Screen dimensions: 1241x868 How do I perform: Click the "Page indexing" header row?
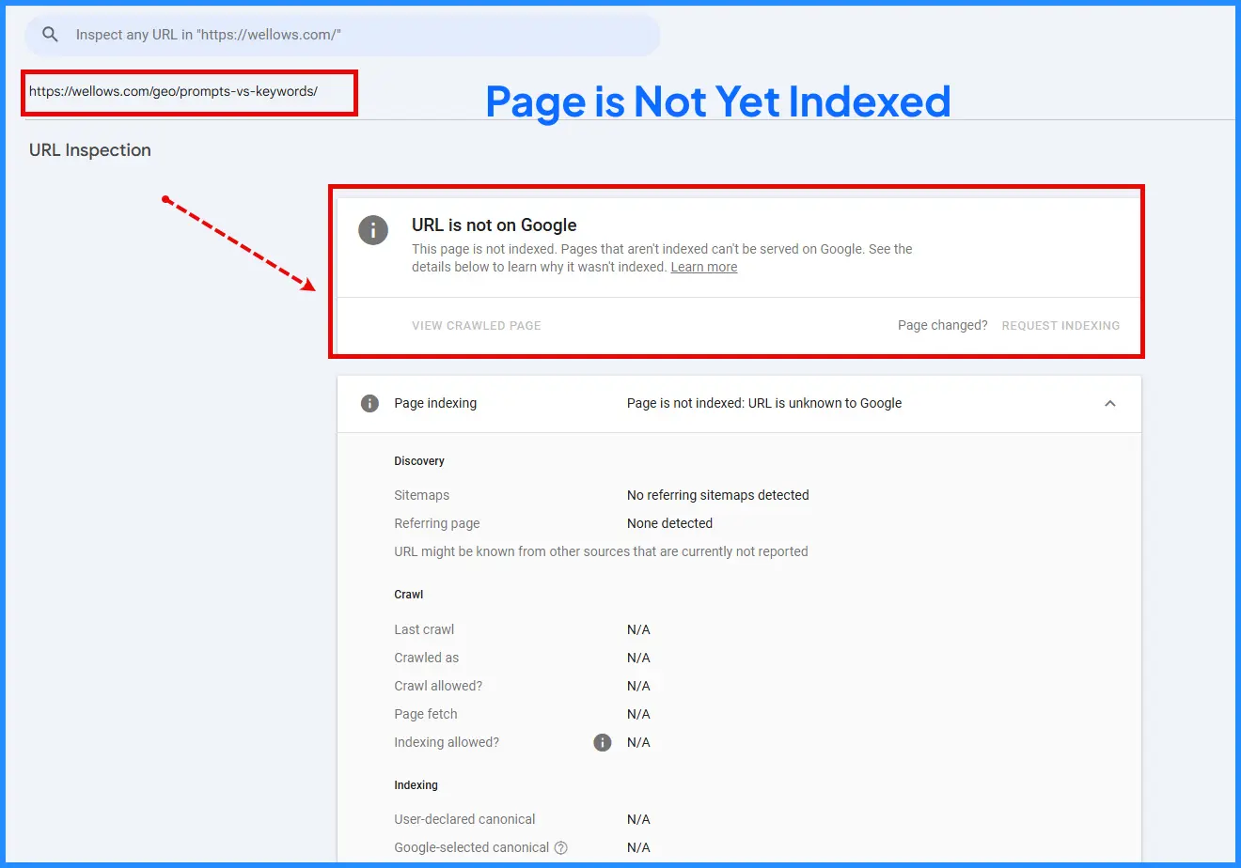(435, 403)
